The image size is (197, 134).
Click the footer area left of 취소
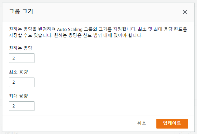[x=69, y=123]
